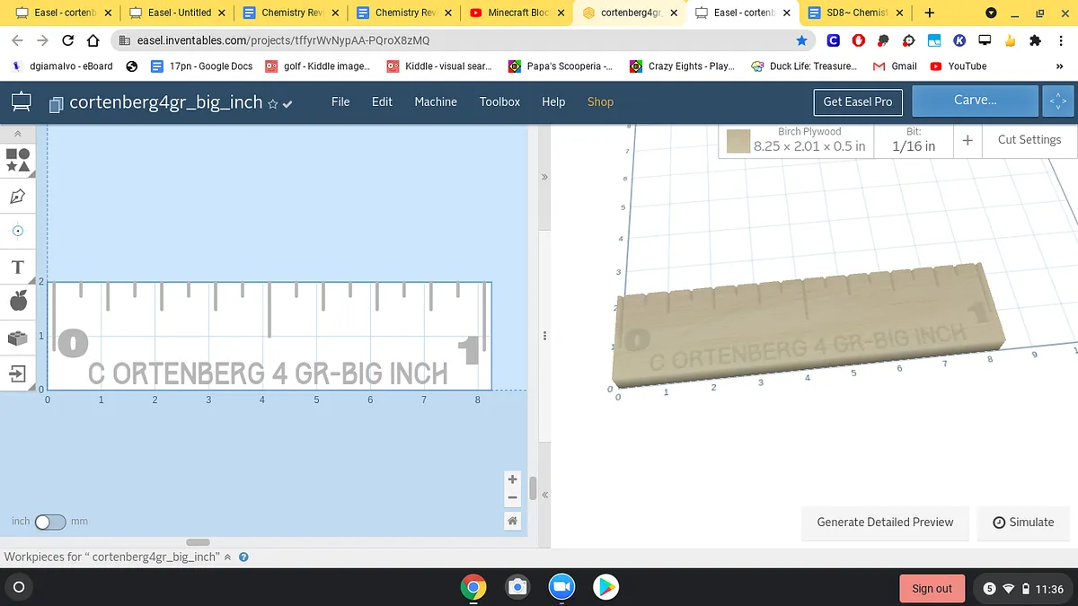Select the Shapes tool in left sidebar

point(18,160)
